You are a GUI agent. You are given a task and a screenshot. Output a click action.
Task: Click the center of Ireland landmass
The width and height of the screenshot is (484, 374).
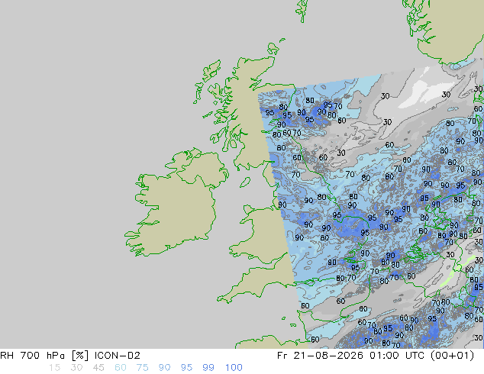coord(176,207)
